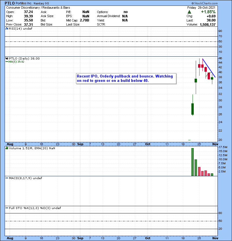Screen dimensions: 232x241
Task: Click the PTLO (Daily) candlestick legend icon
Action: [x=7, y=58]
